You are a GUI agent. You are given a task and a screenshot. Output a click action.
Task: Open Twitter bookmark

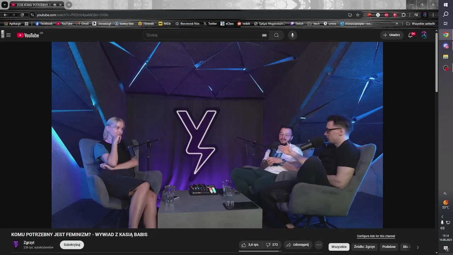pyautogui.click(x=210, y=24)
